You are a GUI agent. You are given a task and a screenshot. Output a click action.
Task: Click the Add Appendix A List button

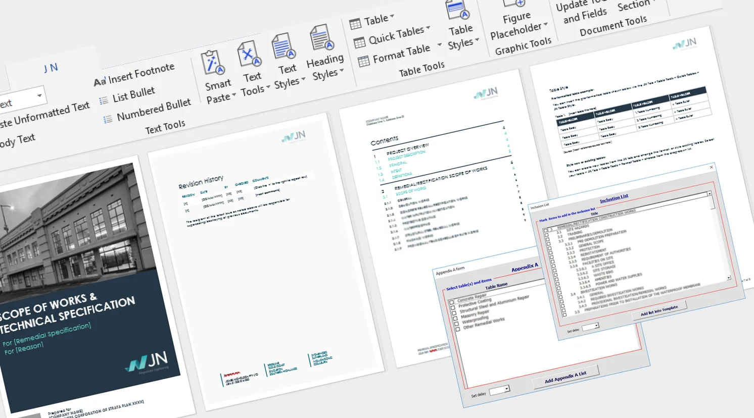[566, 377]
